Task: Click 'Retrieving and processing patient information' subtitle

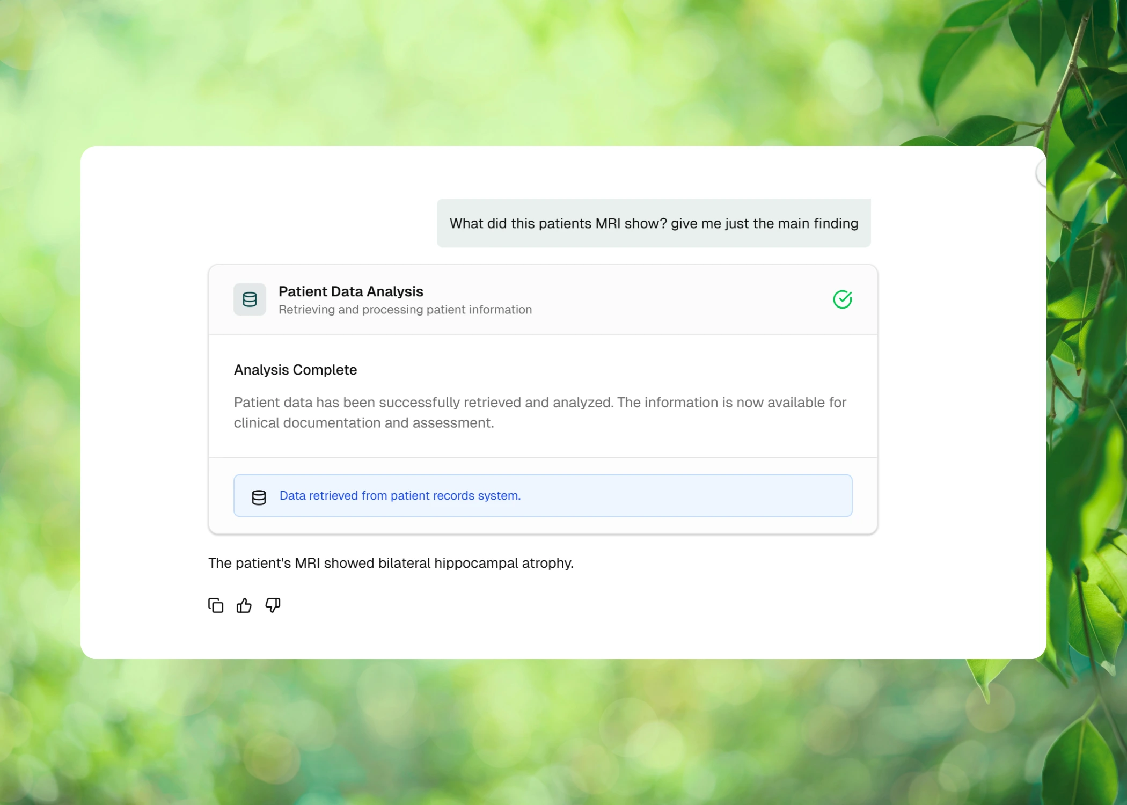Action: click(x=405, y=310)
